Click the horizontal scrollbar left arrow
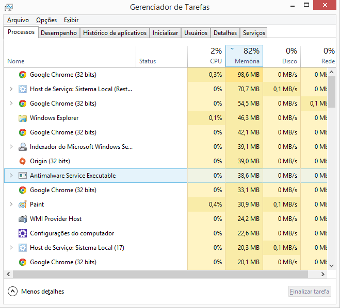 coord(8,274)
